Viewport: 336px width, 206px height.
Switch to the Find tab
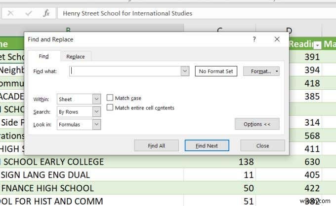[44, 56]
